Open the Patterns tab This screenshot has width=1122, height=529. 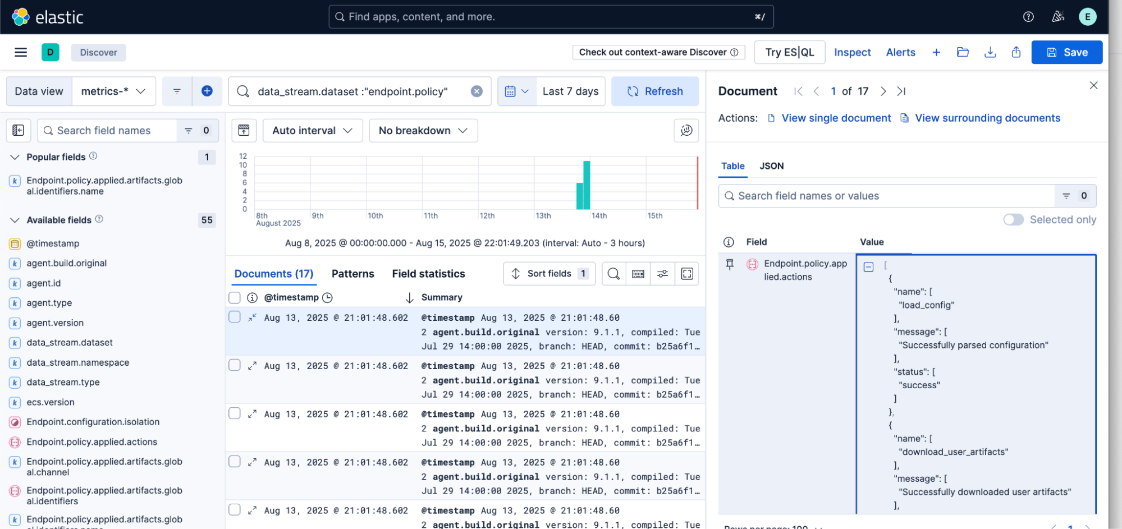(352, 274)
